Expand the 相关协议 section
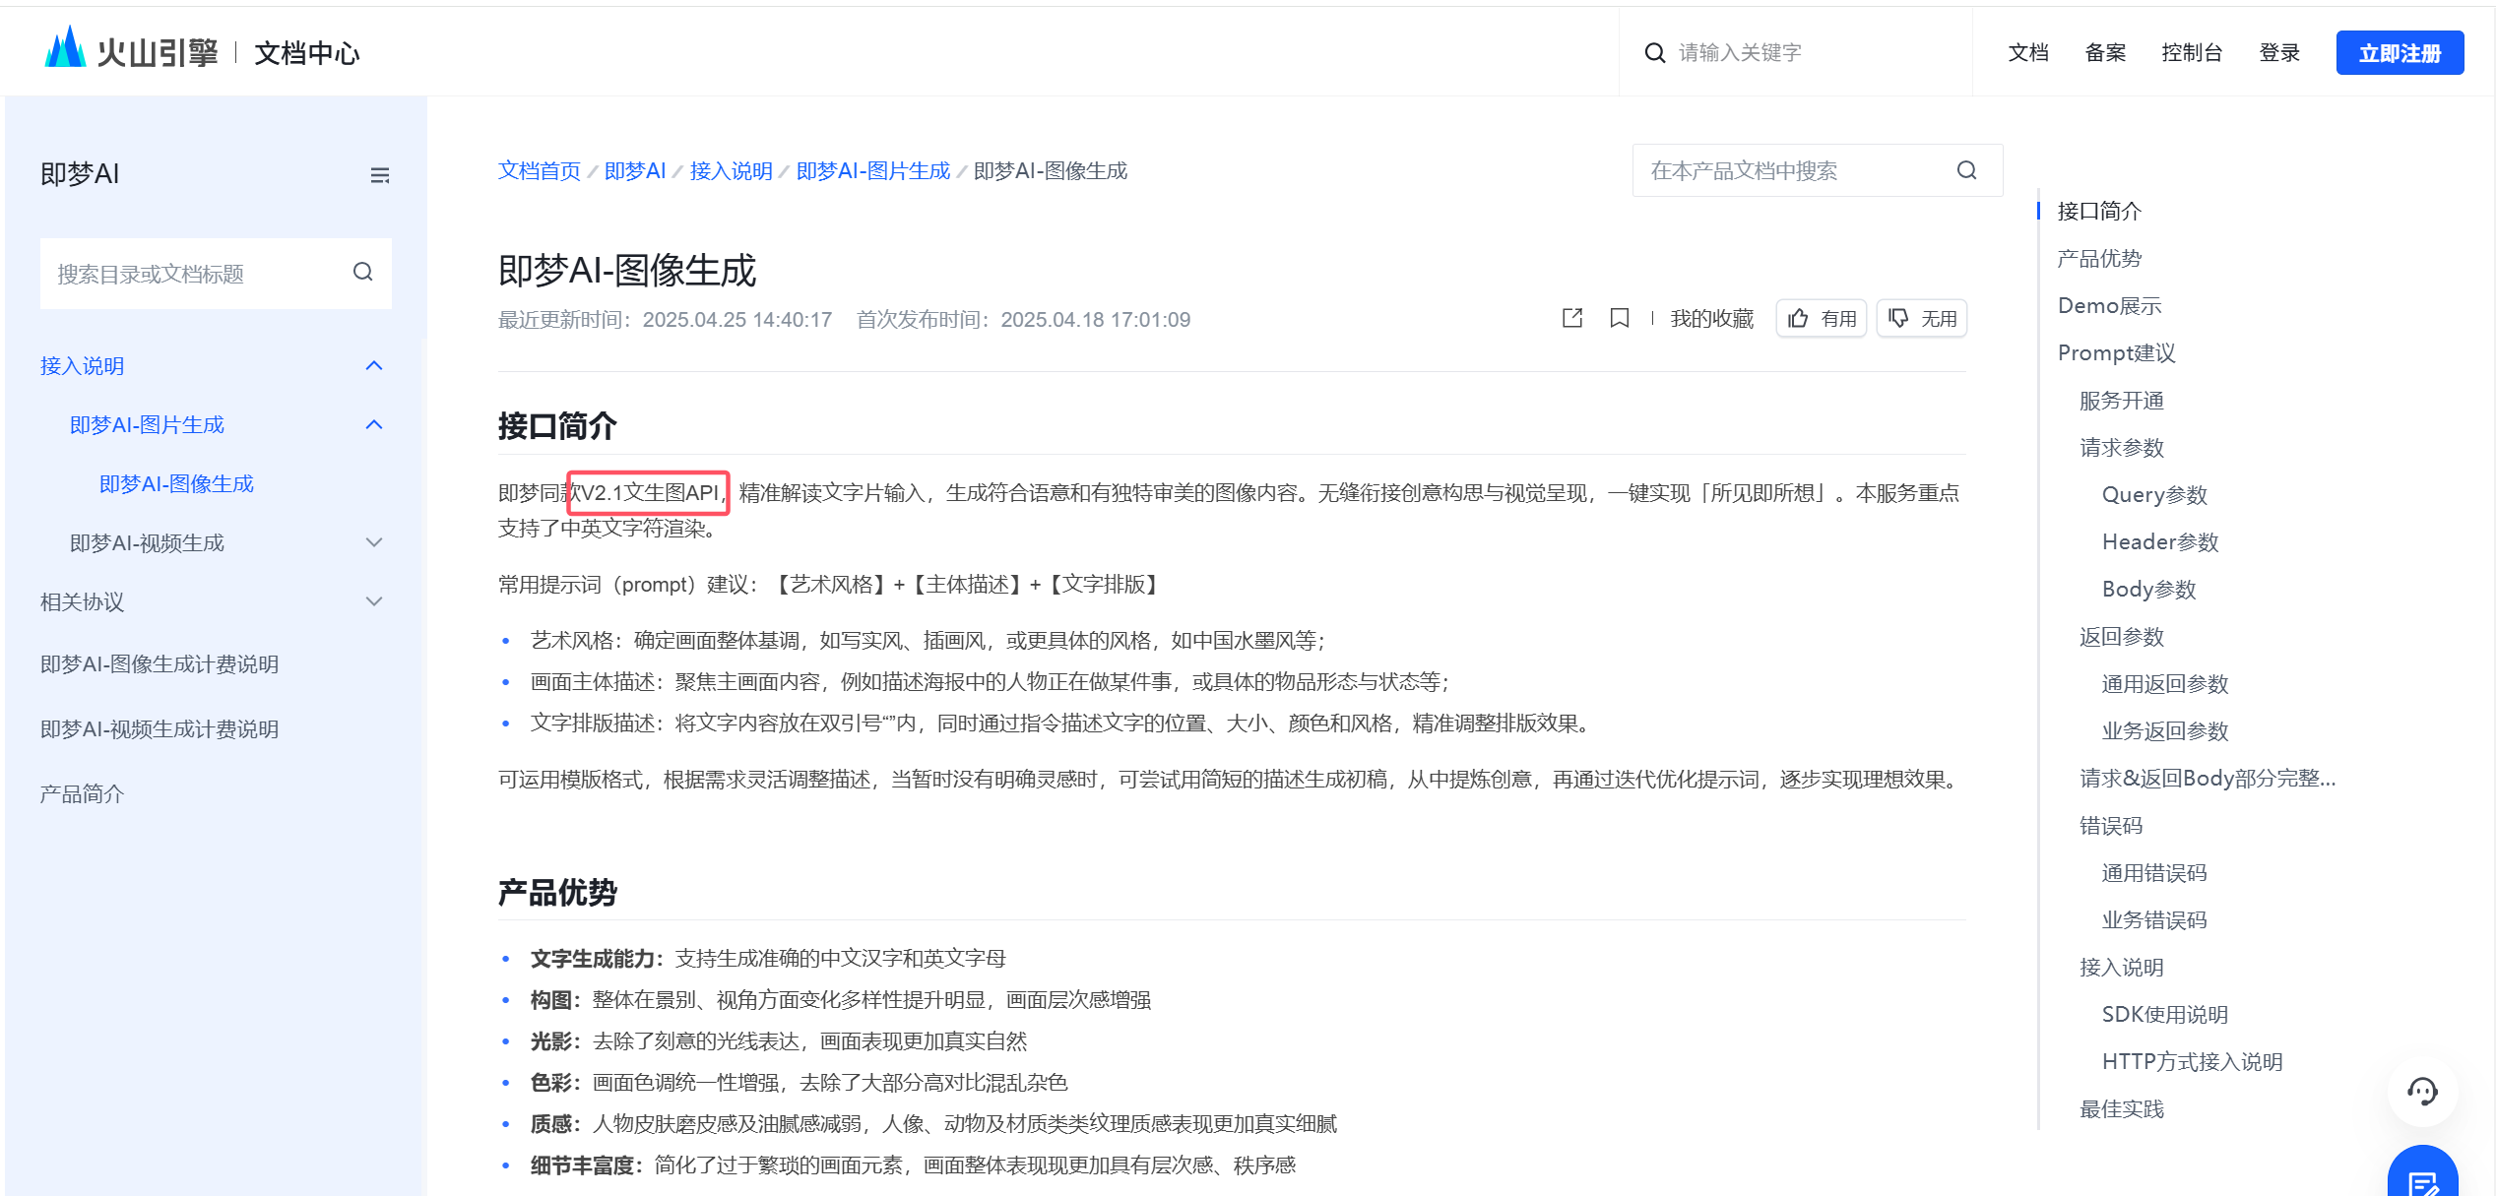The height and width of the screenshot is (1196, 2496). [373, 601]
